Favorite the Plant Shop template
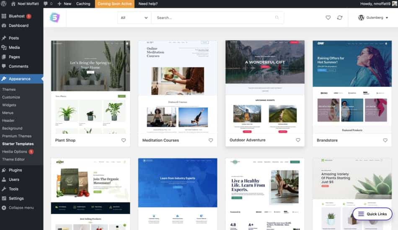Viewport: 398px width, 230px height. tap(123, 140)
